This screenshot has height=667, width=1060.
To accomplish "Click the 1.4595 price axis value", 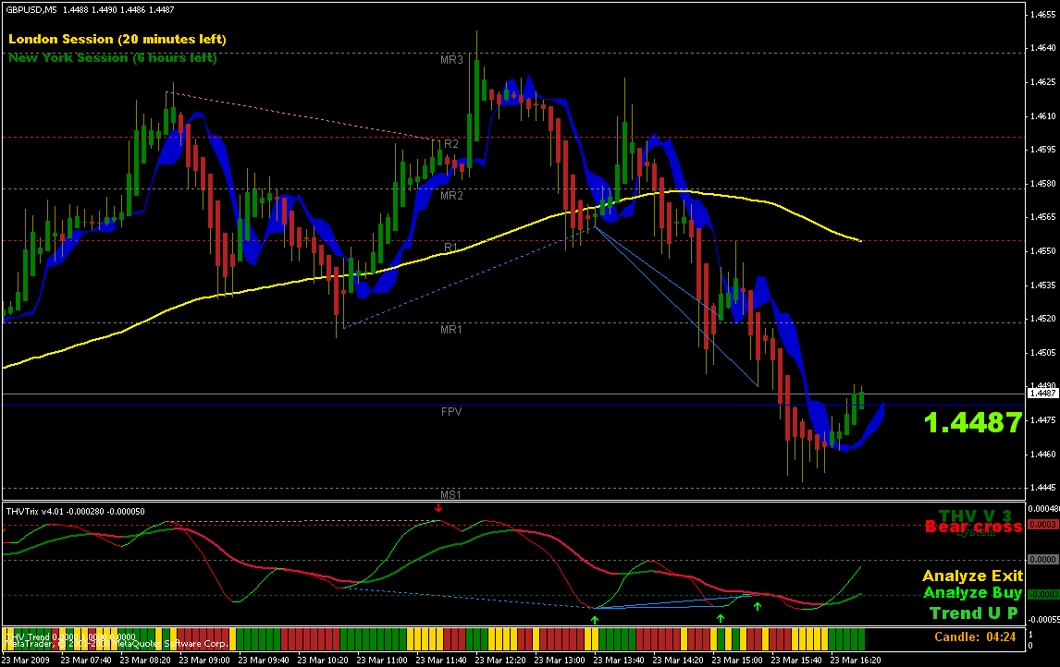I will (1043, 150).
